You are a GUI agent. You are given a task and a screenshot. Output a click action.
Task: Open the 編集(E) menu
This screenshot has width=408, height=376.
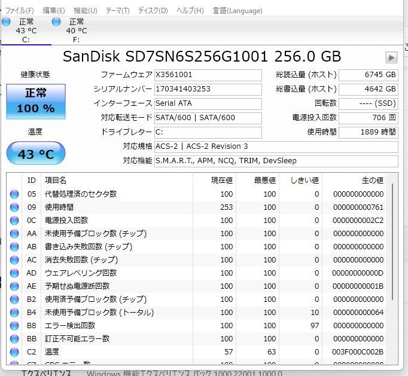(x=54, y=11)
